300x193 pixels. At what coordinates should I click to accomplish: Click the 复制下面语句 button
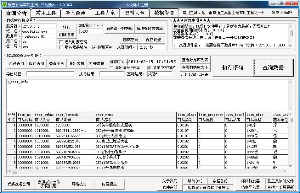pos(283,13)
